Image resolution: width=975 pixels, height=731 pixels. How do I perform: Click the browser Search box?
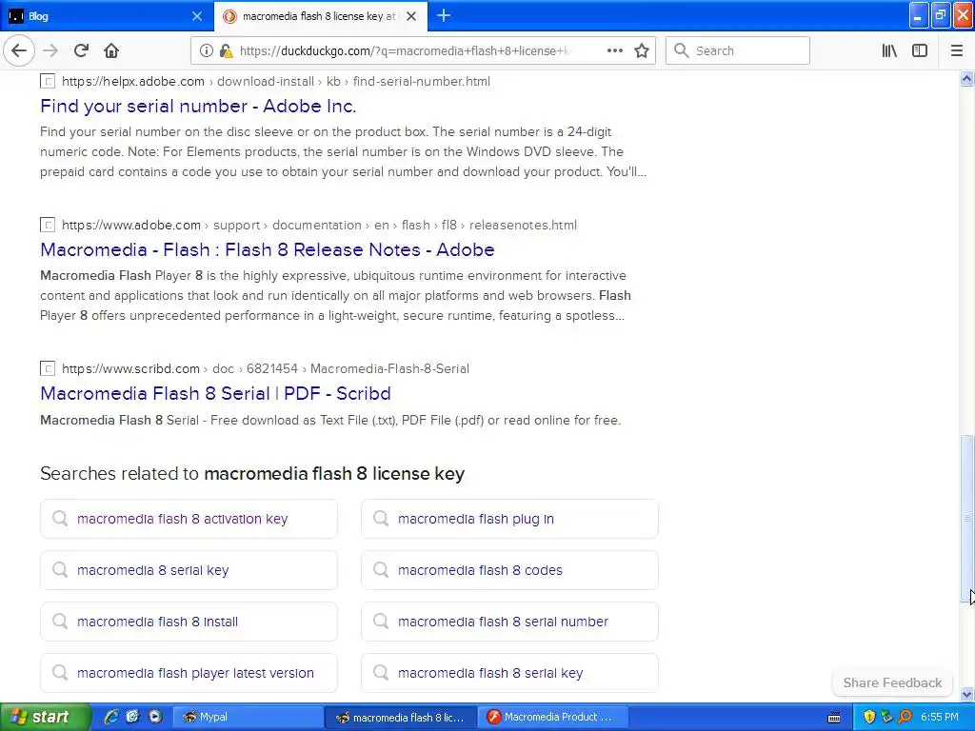738,51
